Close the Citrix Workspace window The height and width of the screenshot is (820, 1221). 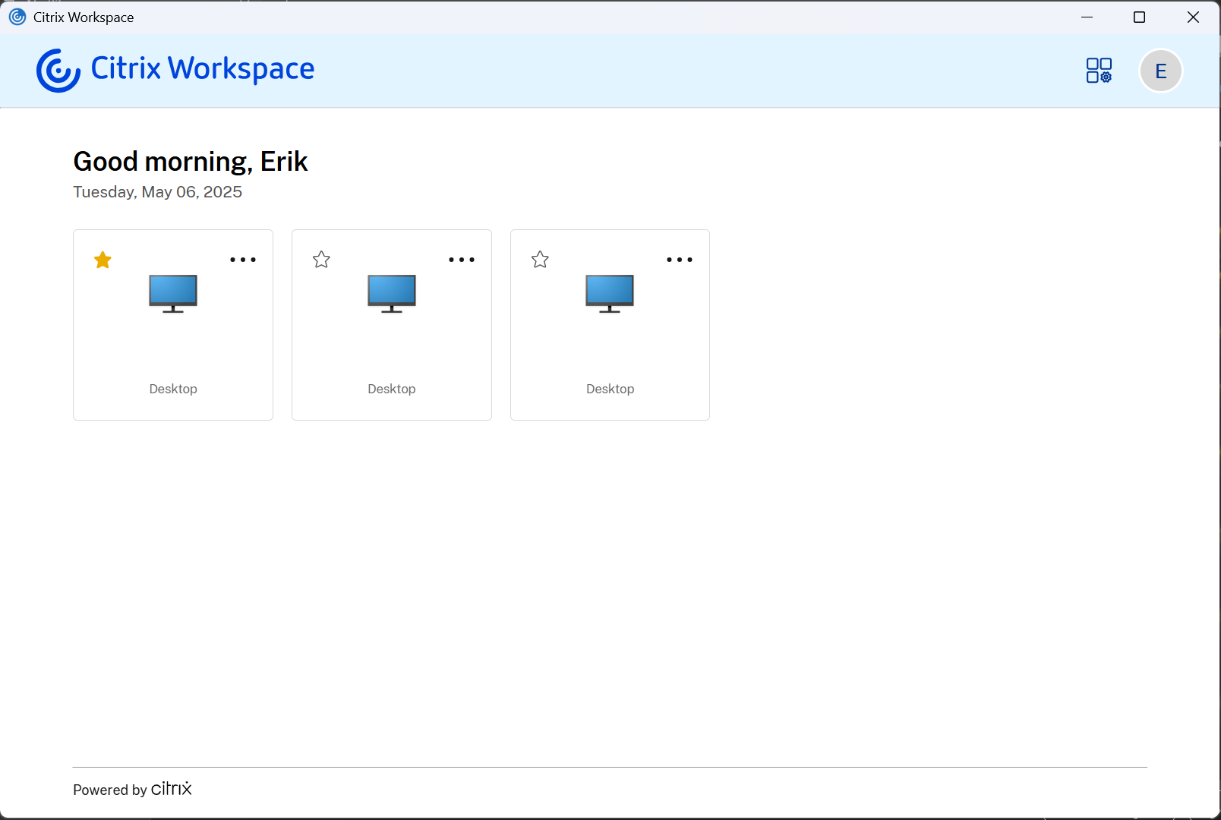[x=1193, y=17]
